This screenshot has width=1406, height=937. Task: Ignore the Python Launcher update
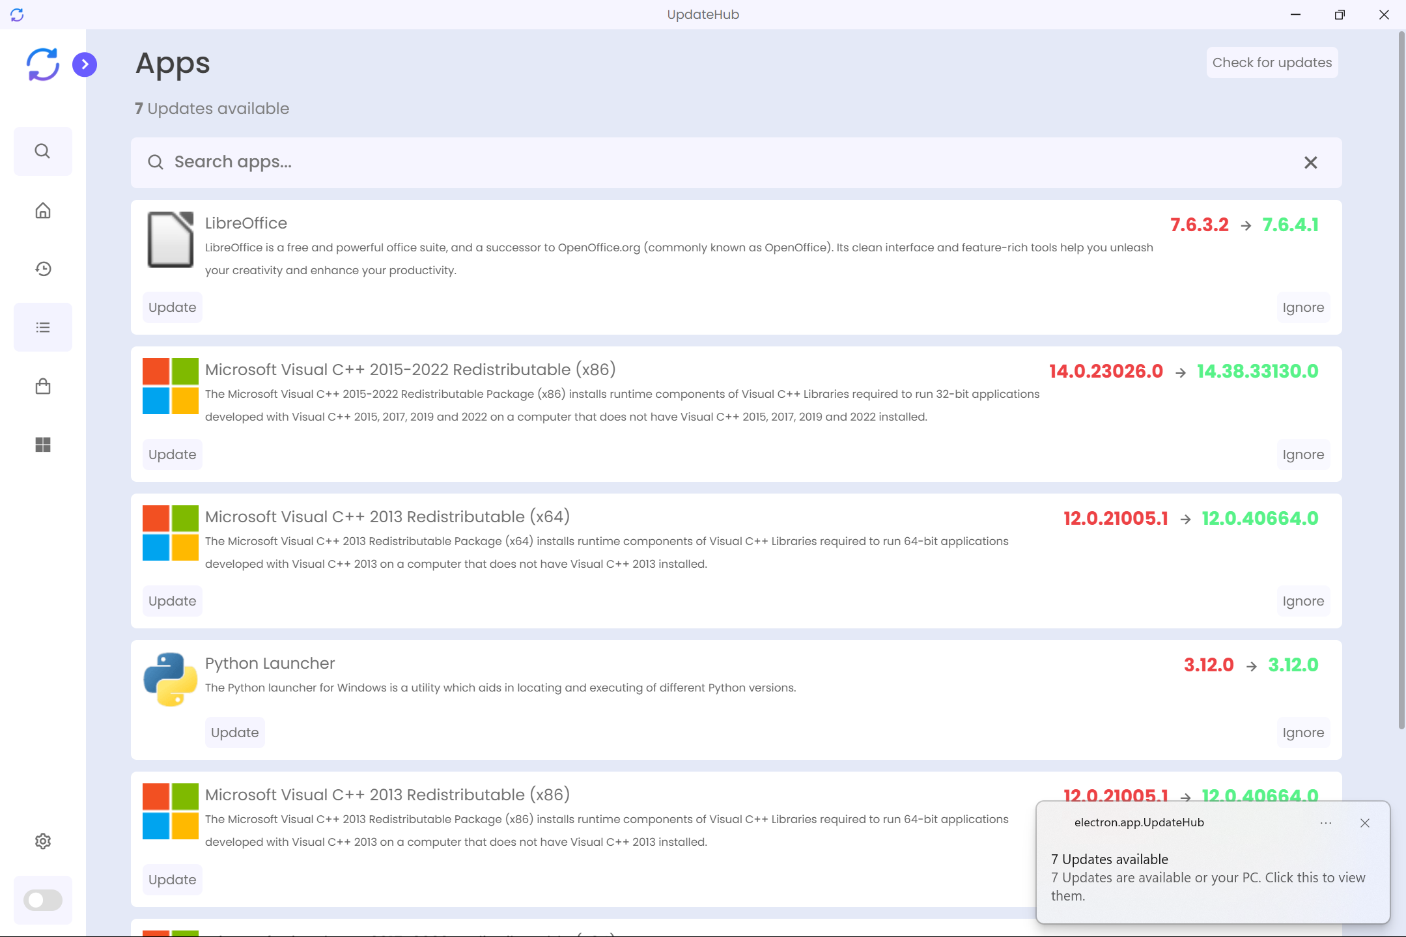pyautogui.click(x=1302, y=733)
